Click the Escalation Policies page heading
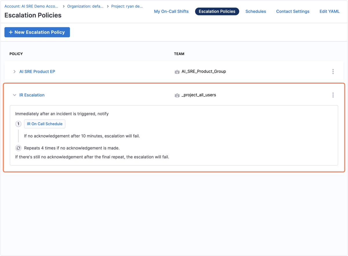348x256 pixels. pyautogui.click(x=33, y=15)
